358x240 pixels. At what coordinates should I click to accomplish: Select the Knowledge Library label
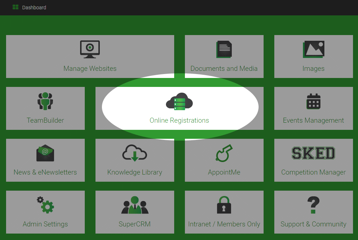point(135,172)
